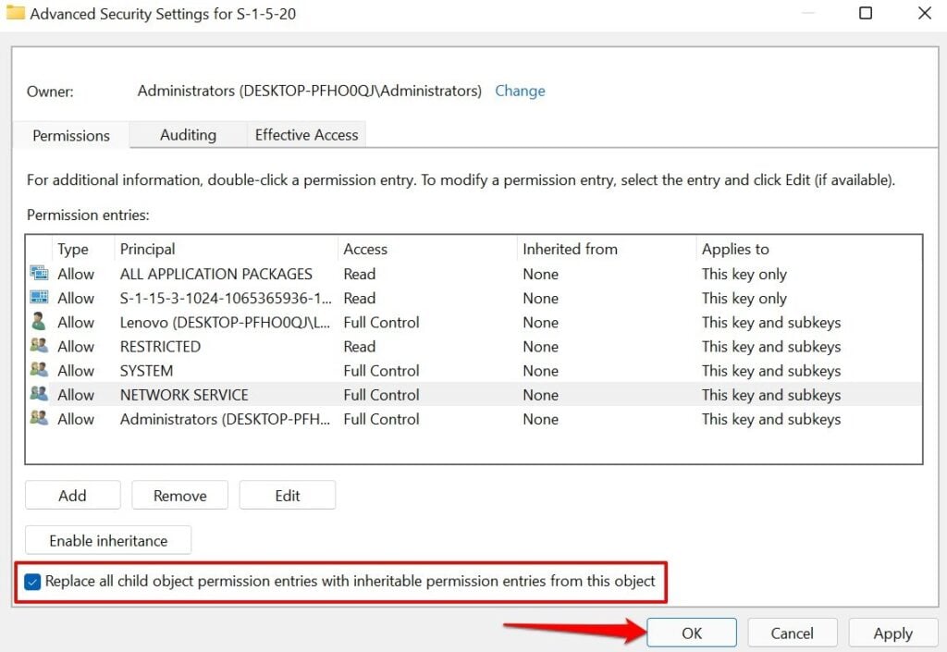Image resolution: width=947 pixels, height=652 pixels.
Task: Click Edit to modify permission entry
Action: coord(288,496)
